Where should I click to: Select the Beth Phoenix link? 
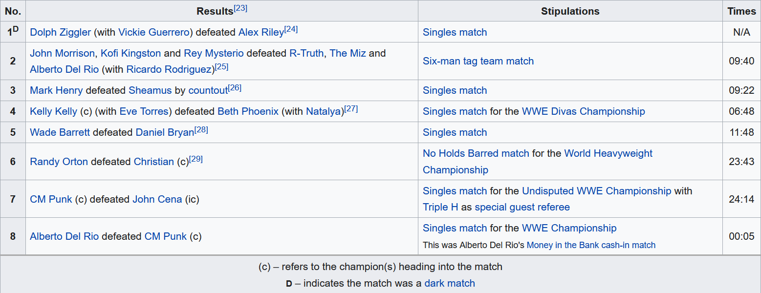click(x=248, y=111)
